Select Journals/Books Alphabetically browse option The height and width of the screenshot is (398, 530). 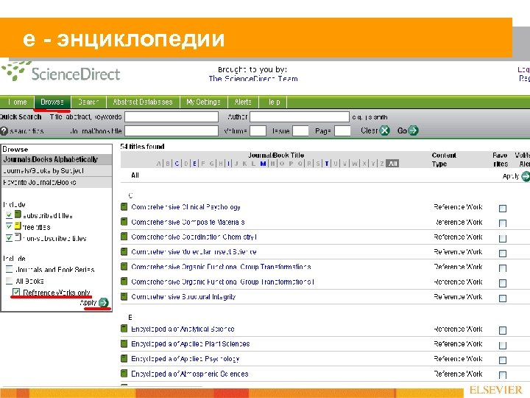pyautogui.click(x=57, y=159)
